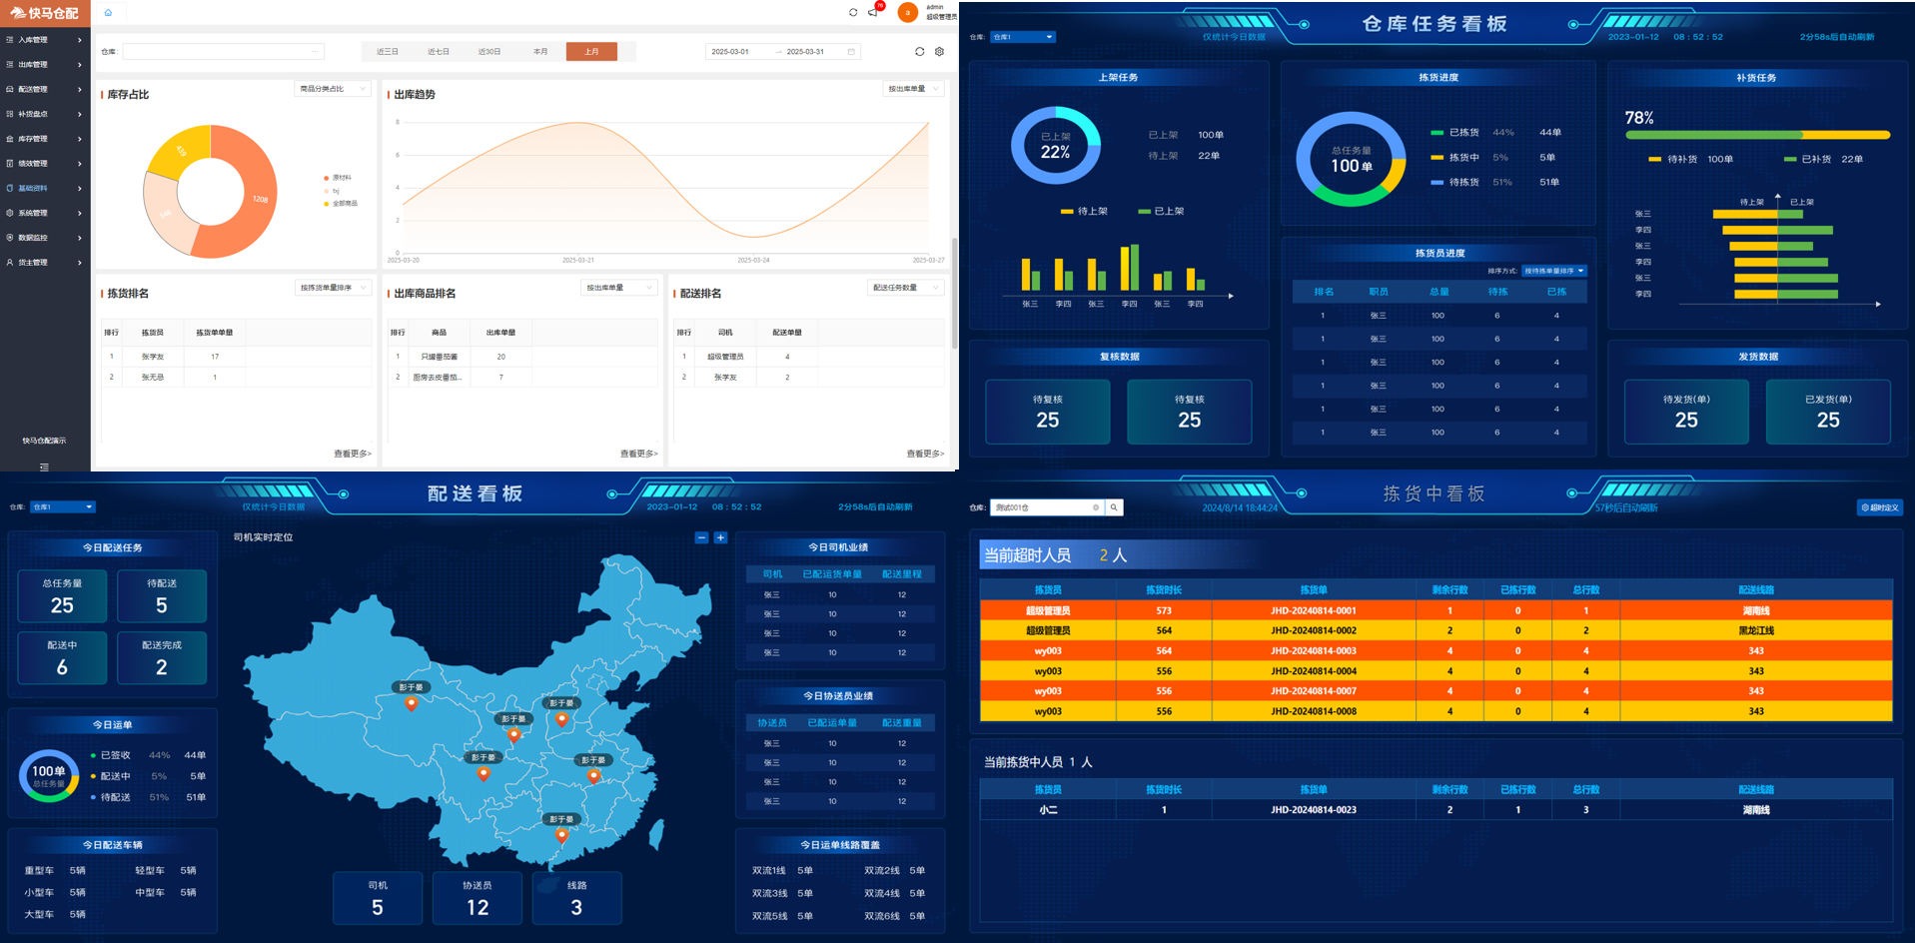Toggle 全部商品 legend item in pie chart
The width and height of the screenshot is (1915, 943).
coord(343,204)
